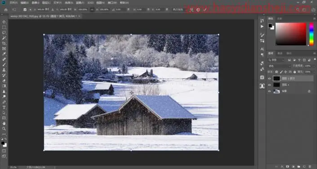The height and width of the screenshot is (169, 317).
Task: Open the workspace switcher at top right
Action: pos(304,10)
